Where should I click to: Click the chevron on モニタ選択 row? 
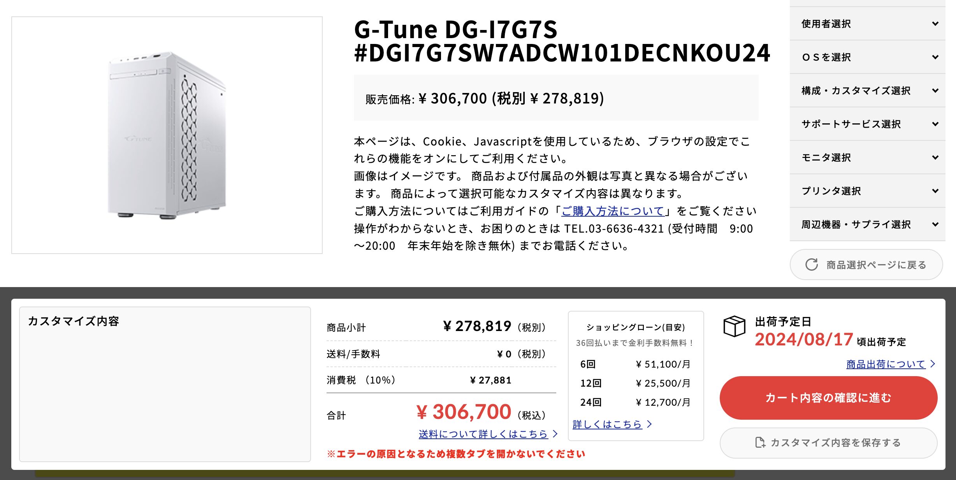pos(935,157)
